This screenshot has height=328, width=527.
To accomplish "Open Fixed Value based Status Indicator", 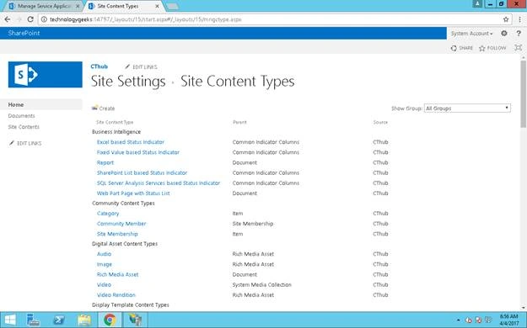I will click(x=138, y=152).
